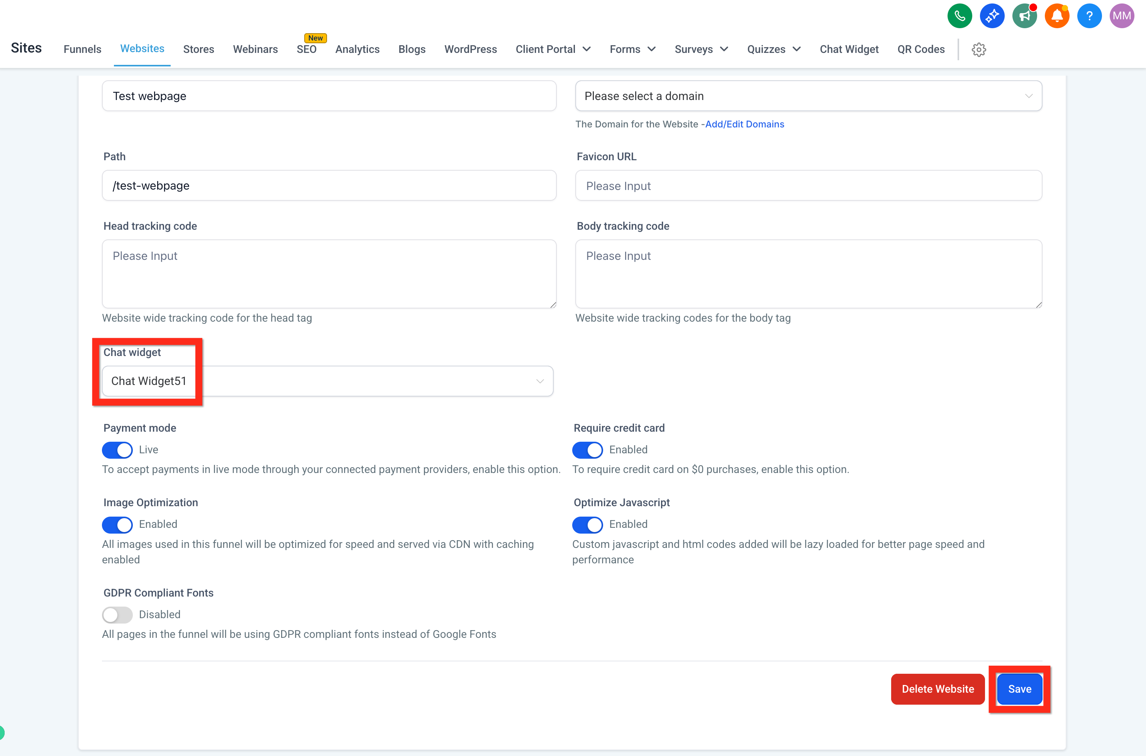Switch to the Funnels tab
The height and width of the screenshot is (756, 1146).
(82, 49)
